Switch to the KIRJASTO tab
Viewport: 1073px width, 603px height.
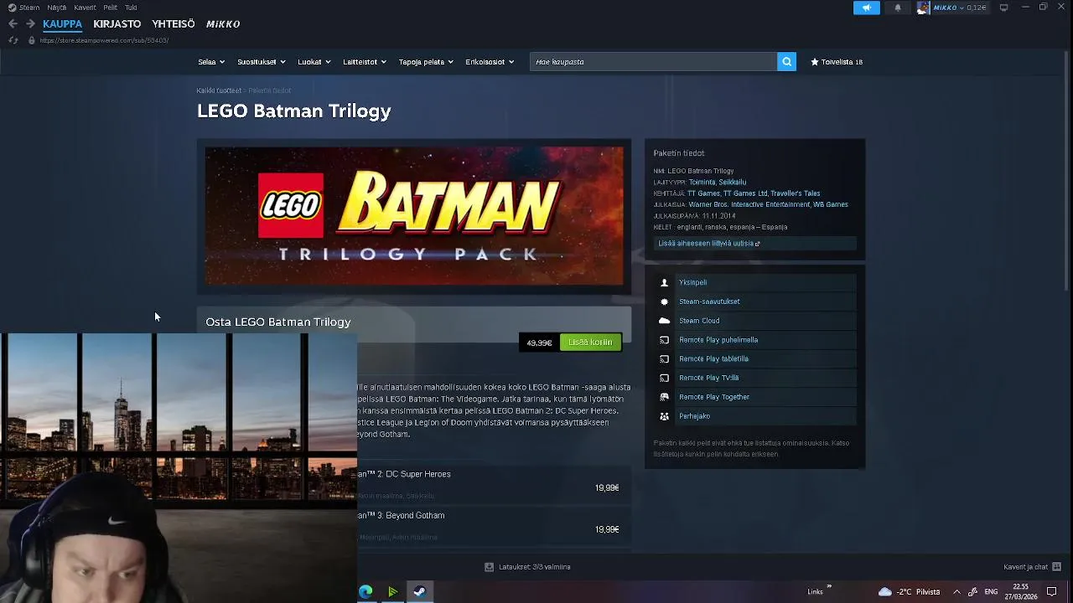(117, 24)
